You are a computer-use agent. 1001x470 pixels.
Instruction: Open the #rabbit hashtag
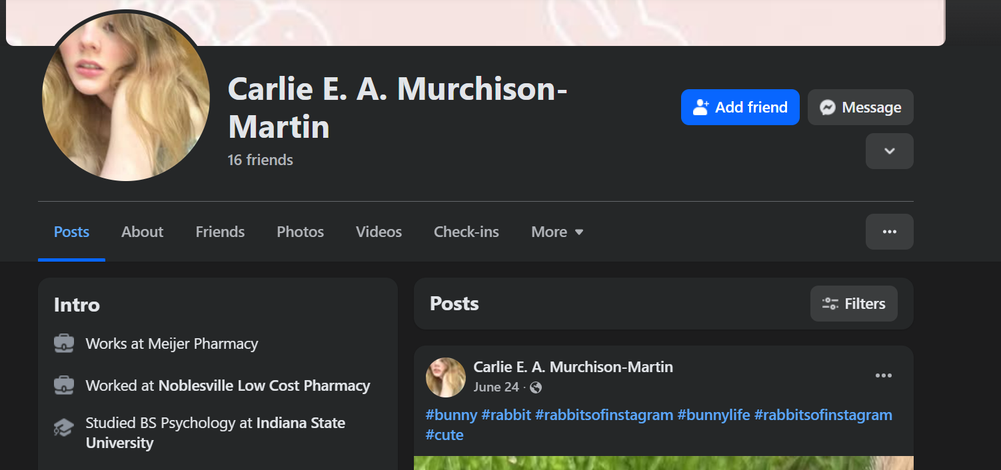pos(506,415)
